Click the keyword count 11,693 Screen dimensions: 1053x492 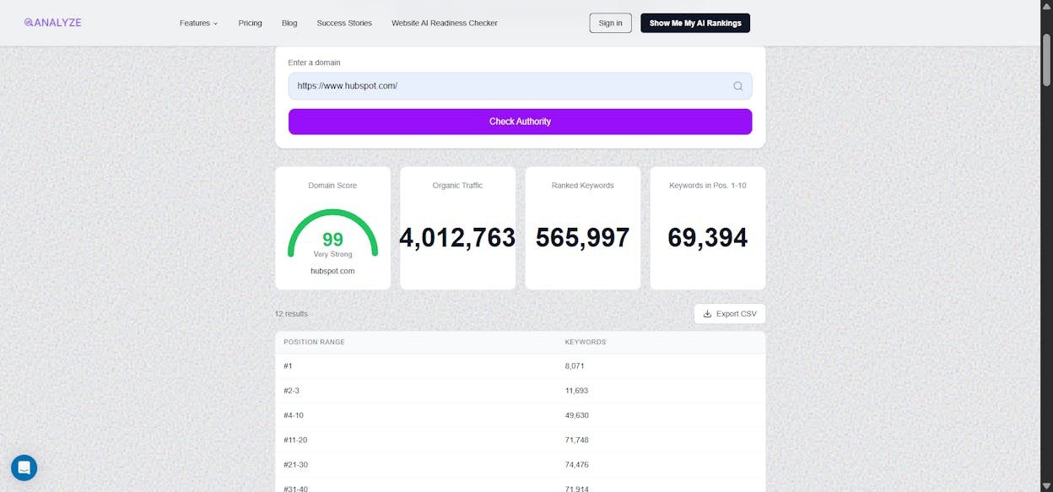pyautogui.click(x=576, y=391)
